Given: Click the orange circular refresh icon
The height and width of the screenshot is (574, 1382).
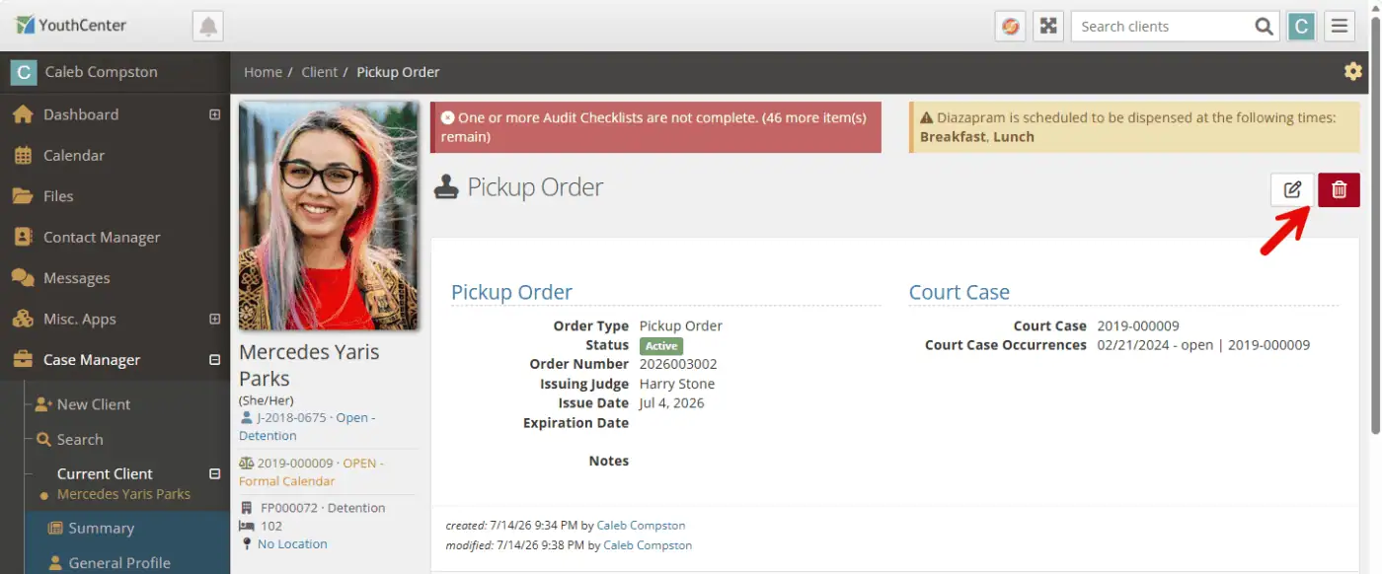Looking at the screenshot, I should (x=1010, y=26).
